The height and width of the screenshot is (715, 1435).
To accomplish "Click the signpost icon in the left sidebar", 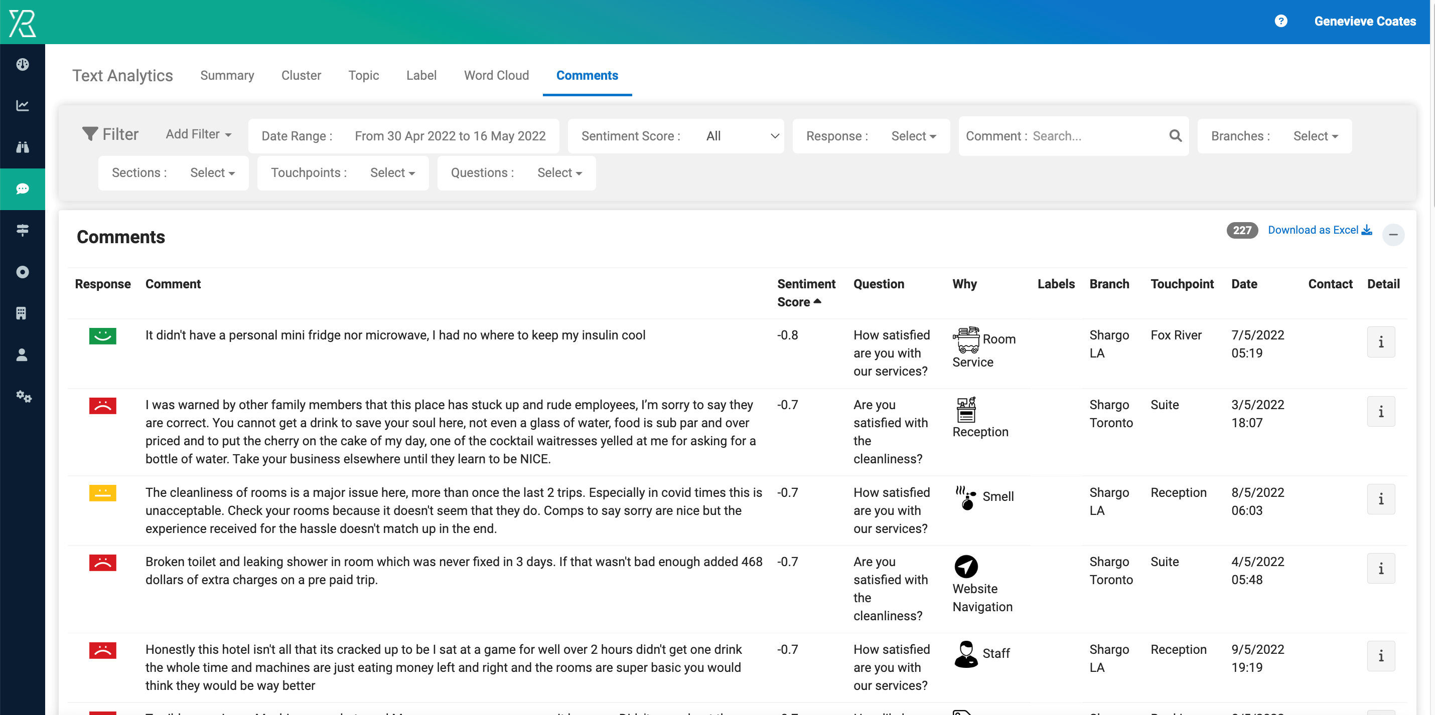I will coord(22,230).
